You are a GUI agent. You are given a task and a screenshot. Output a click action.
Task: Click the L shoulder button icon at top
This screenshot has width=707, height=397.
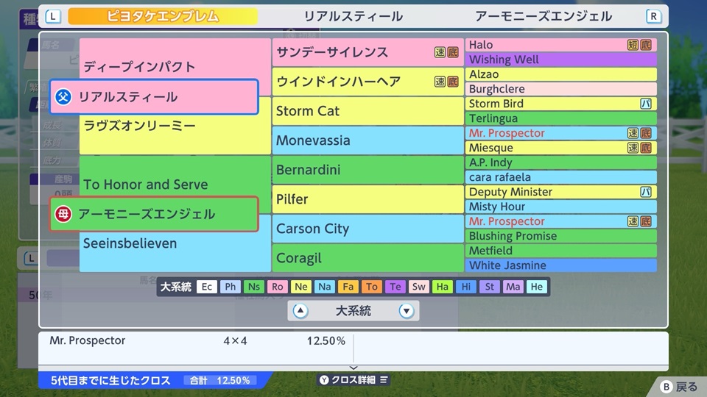(53, 17)
